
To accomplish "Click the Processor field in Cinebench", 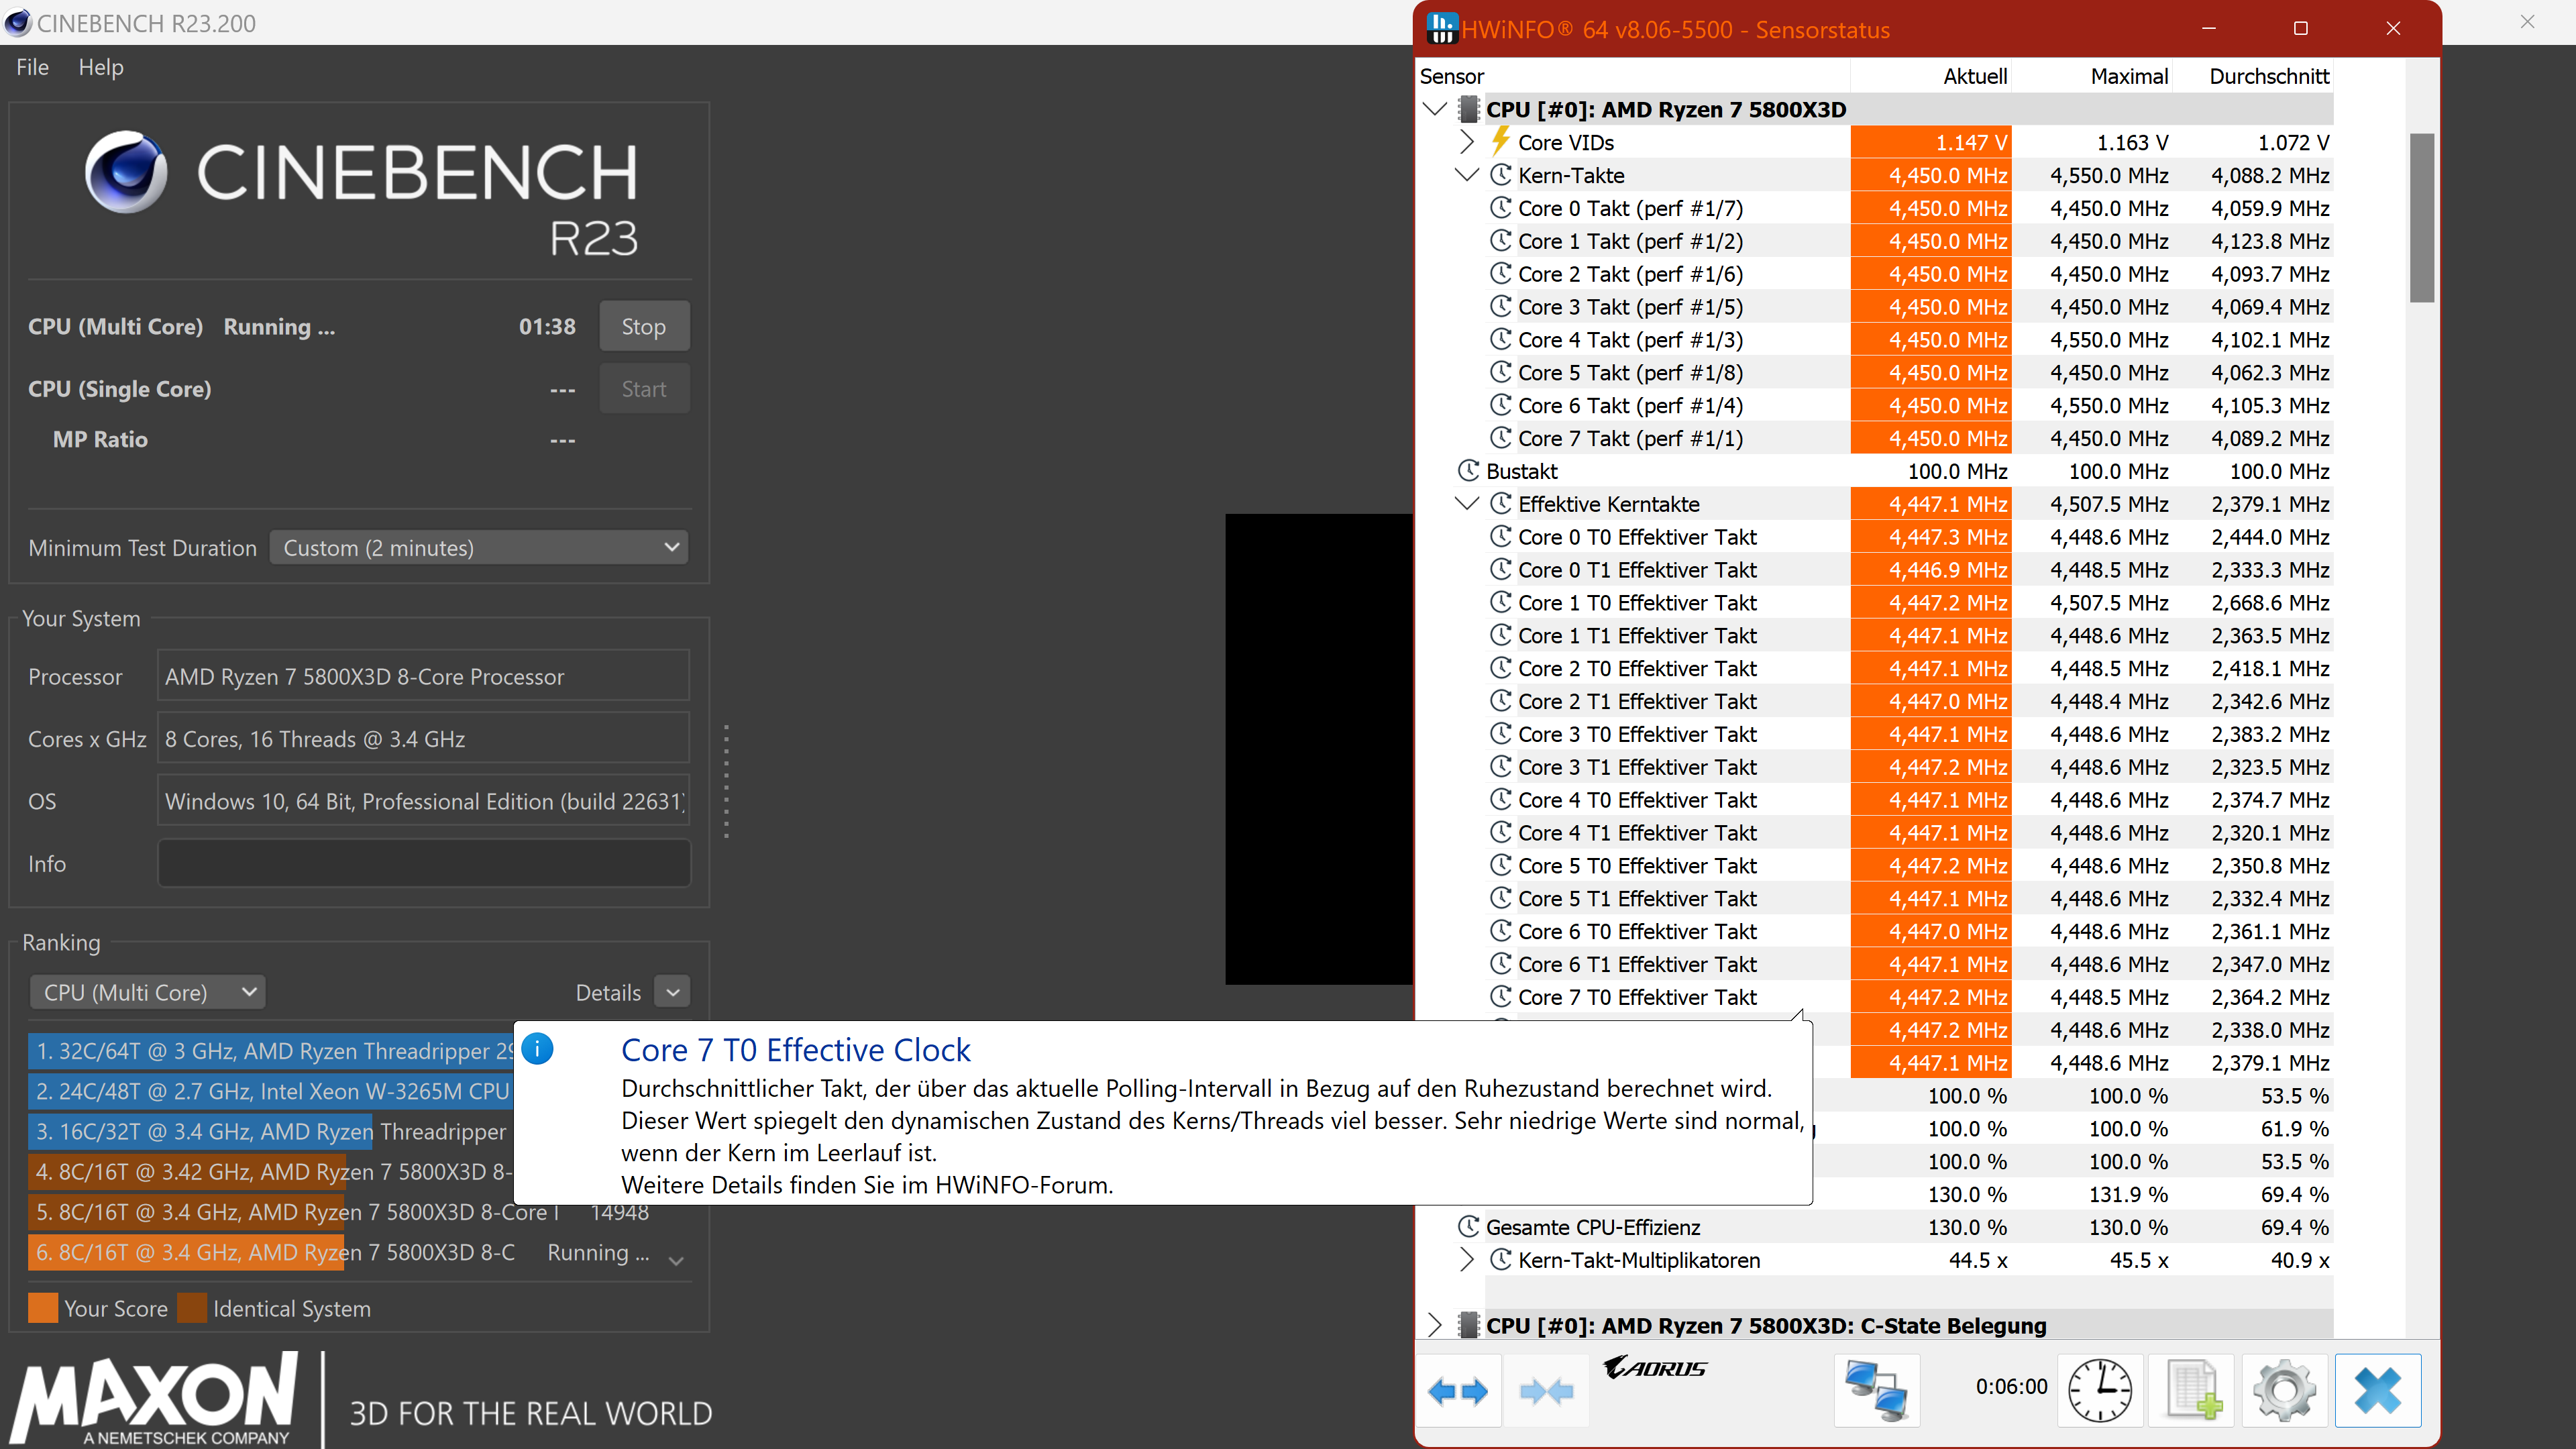I will pos(424,676).
